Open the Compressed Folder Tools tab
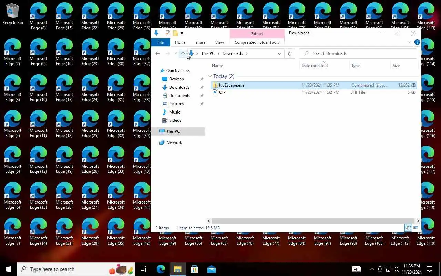Viewport: 441px width, 276px height. [x=257, y=42]
